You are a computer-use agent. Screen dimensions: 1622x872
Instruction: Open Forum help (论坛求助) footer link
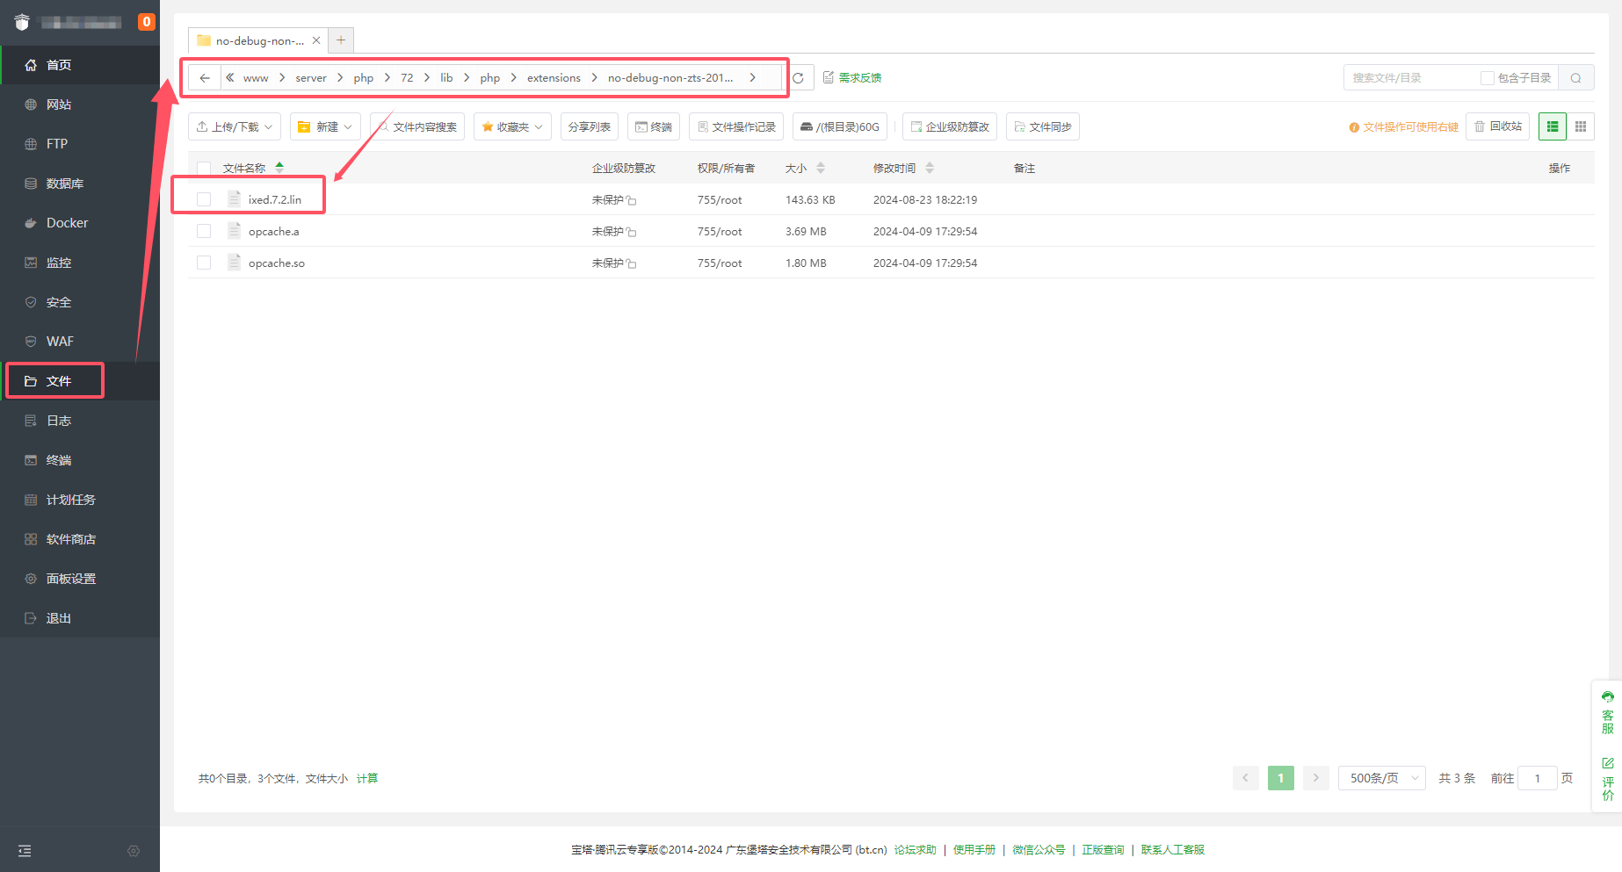(916, 849)
